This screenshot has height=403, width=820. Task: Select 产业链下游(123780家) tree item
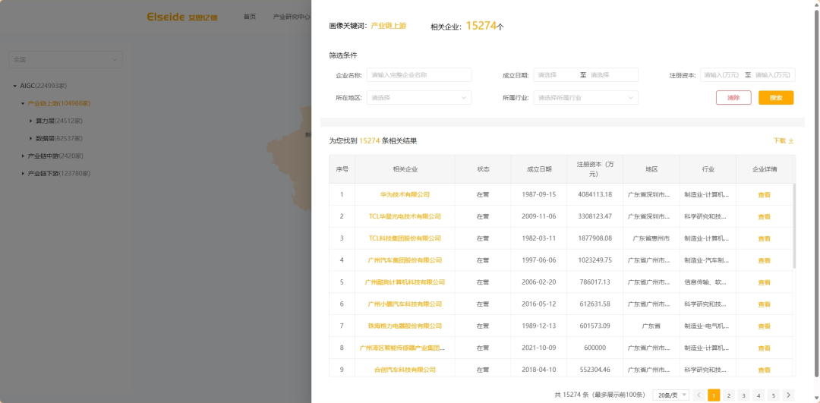[x=59, y=173]
